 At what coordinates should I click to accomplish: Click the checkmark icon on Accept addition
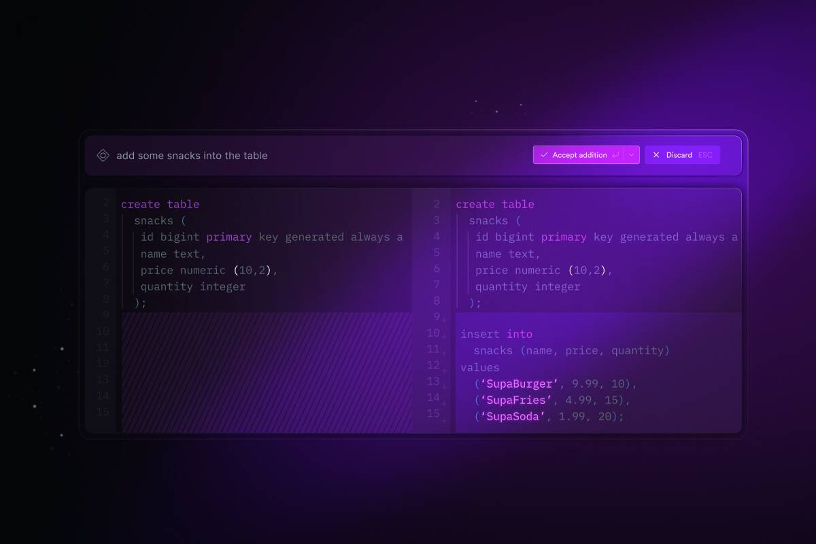tap(544, 154)
